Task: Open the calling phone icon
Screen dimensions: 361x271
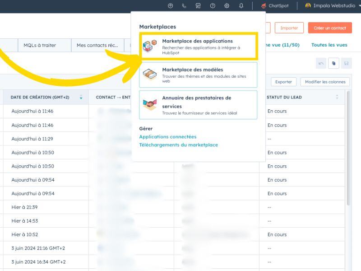Action: tap(184, 6)
